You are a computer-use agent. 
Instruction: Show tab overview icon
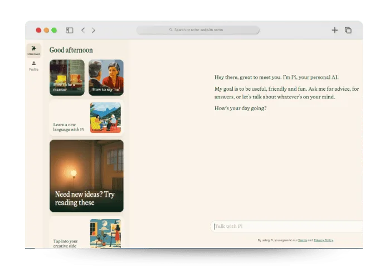tap(348, 30)
